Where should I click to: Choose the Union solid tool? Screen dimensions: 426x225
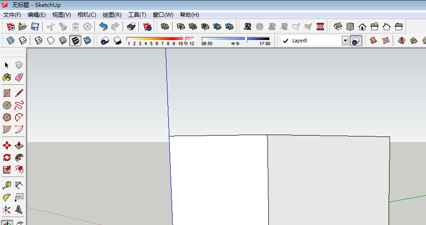[x=193, y=27]
